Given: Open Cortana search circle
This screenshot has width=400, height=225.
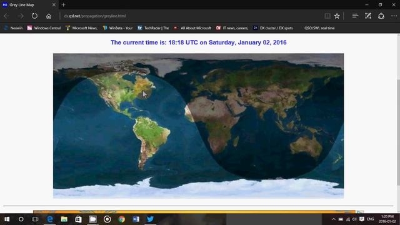Looking at the screenshot, I should [21, 219].
